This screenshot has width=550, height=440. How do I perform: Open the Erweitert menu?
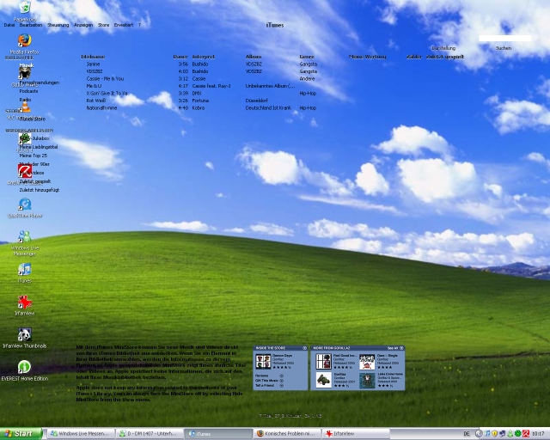coord(124,25)
